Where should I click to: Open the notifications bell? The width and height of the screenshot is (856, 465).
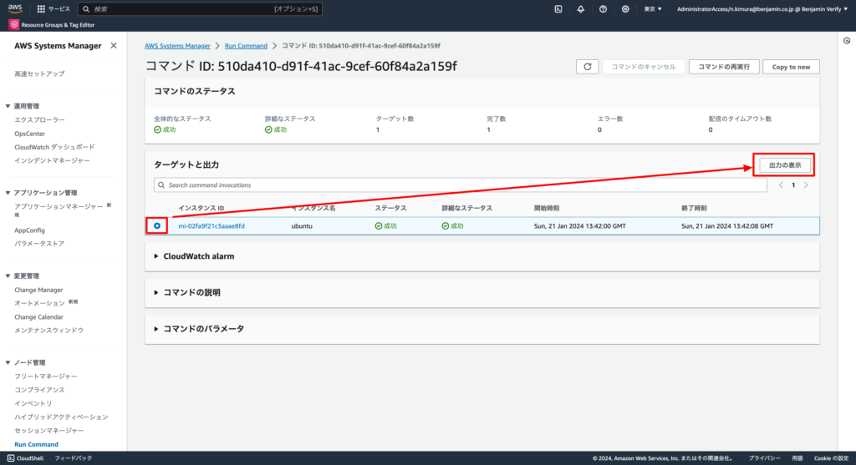tap(580, 8)
